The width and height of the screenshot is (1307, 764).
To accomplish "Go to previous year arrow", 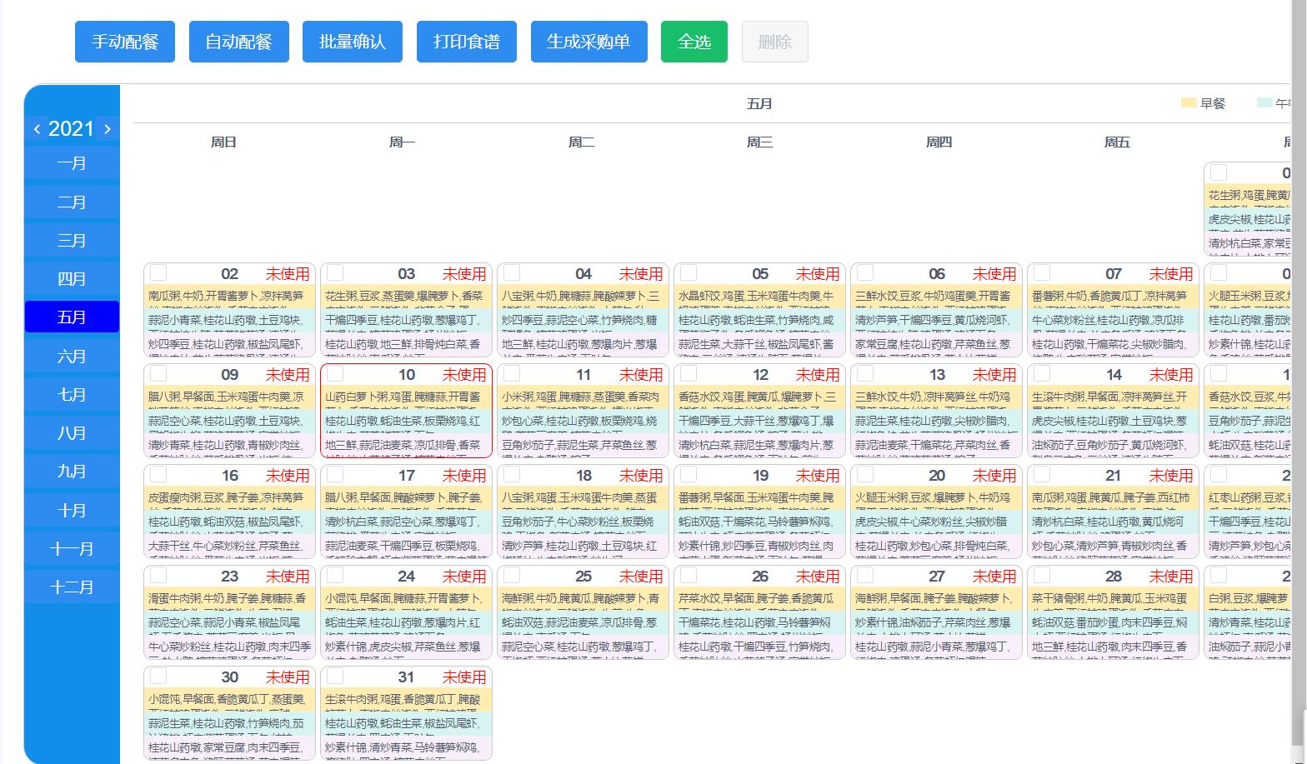I will [x=37, y=129].
